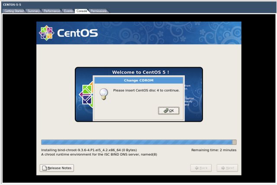Click the CENTOS-5-5 VM title
277x185 pixels.
tap(12, 5)
